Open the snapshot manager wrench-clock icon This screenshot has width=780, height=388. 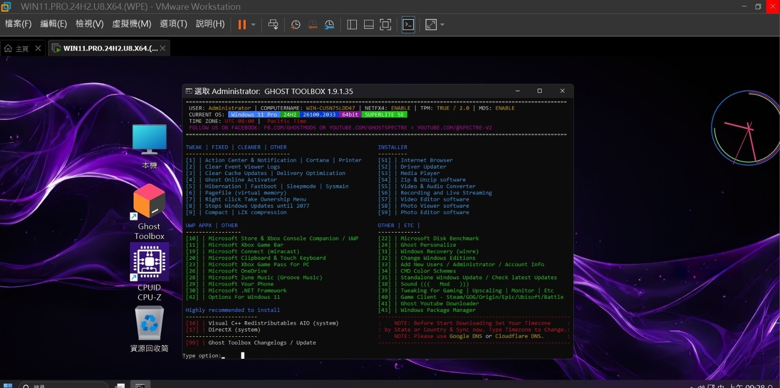(x=330, y=24)
